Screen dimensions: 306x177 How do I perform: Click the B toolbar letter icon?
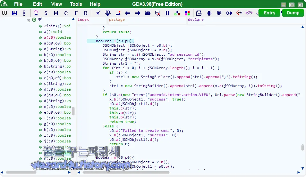[x=86, y=13]
